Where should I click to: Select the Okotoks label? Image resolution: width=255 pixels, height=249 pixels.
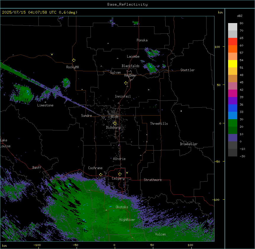tap(122, 207)
